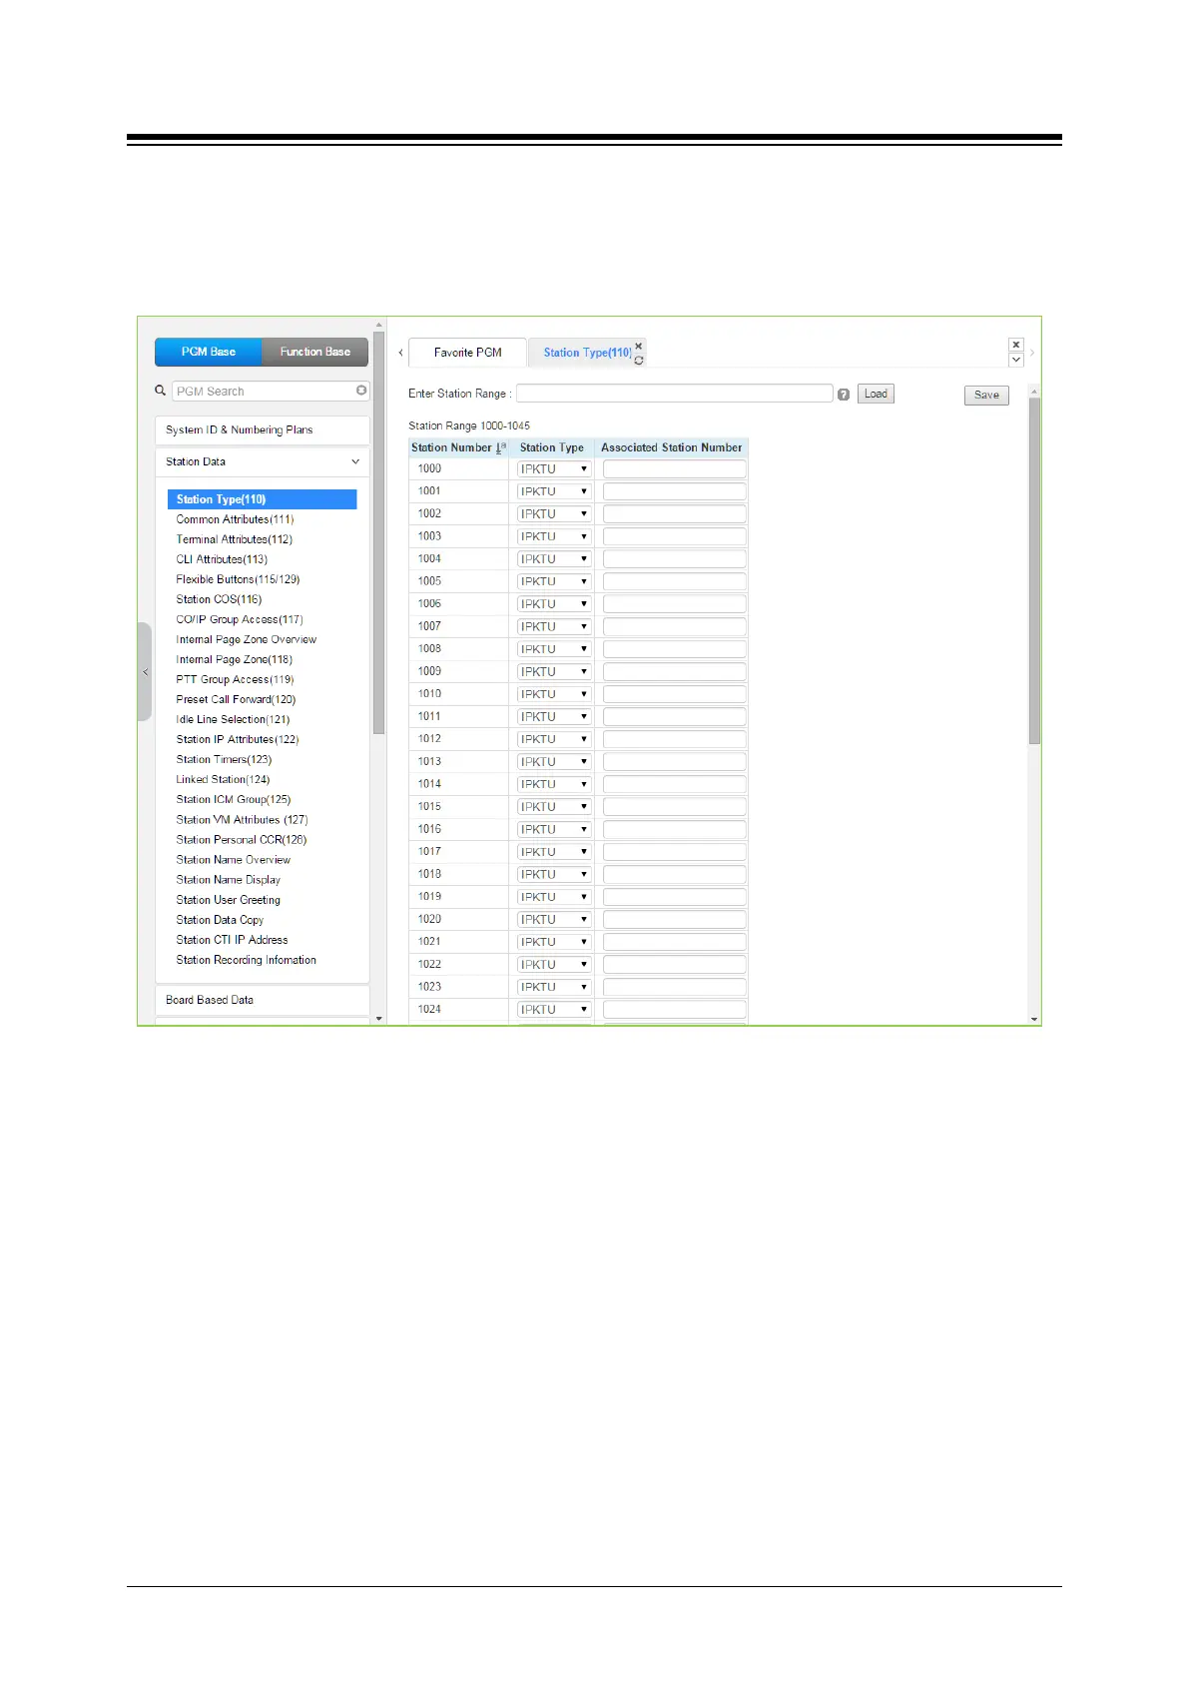
Task: Click the station range help icon
Action: click(x=844, y=395)
